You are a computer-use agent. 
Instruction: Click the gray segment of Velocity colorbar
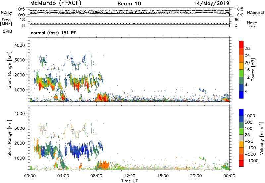click(241, 138)
